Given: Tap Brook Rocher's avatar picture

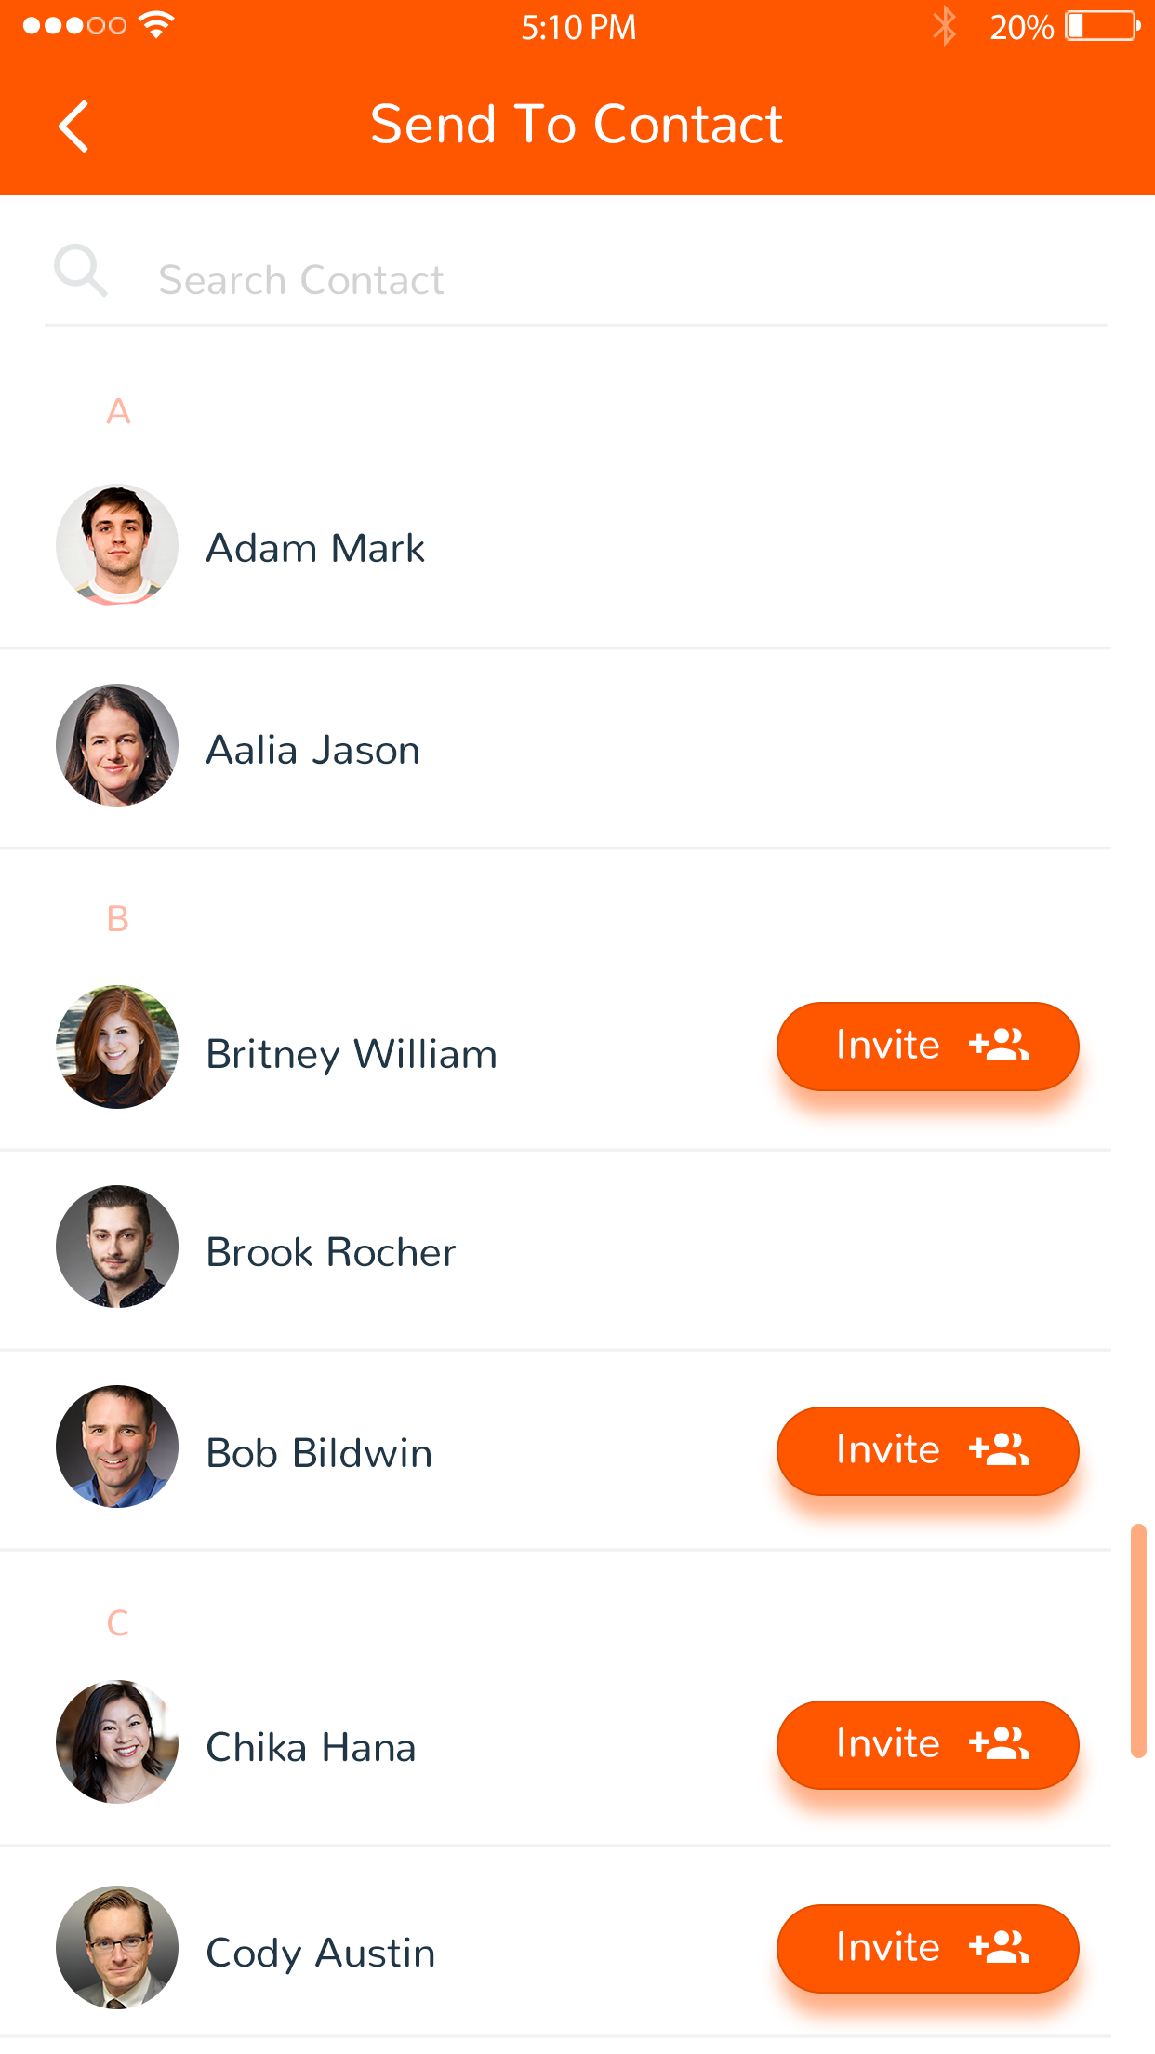Looking at the screenshot, I should [x=117, y=1247].
